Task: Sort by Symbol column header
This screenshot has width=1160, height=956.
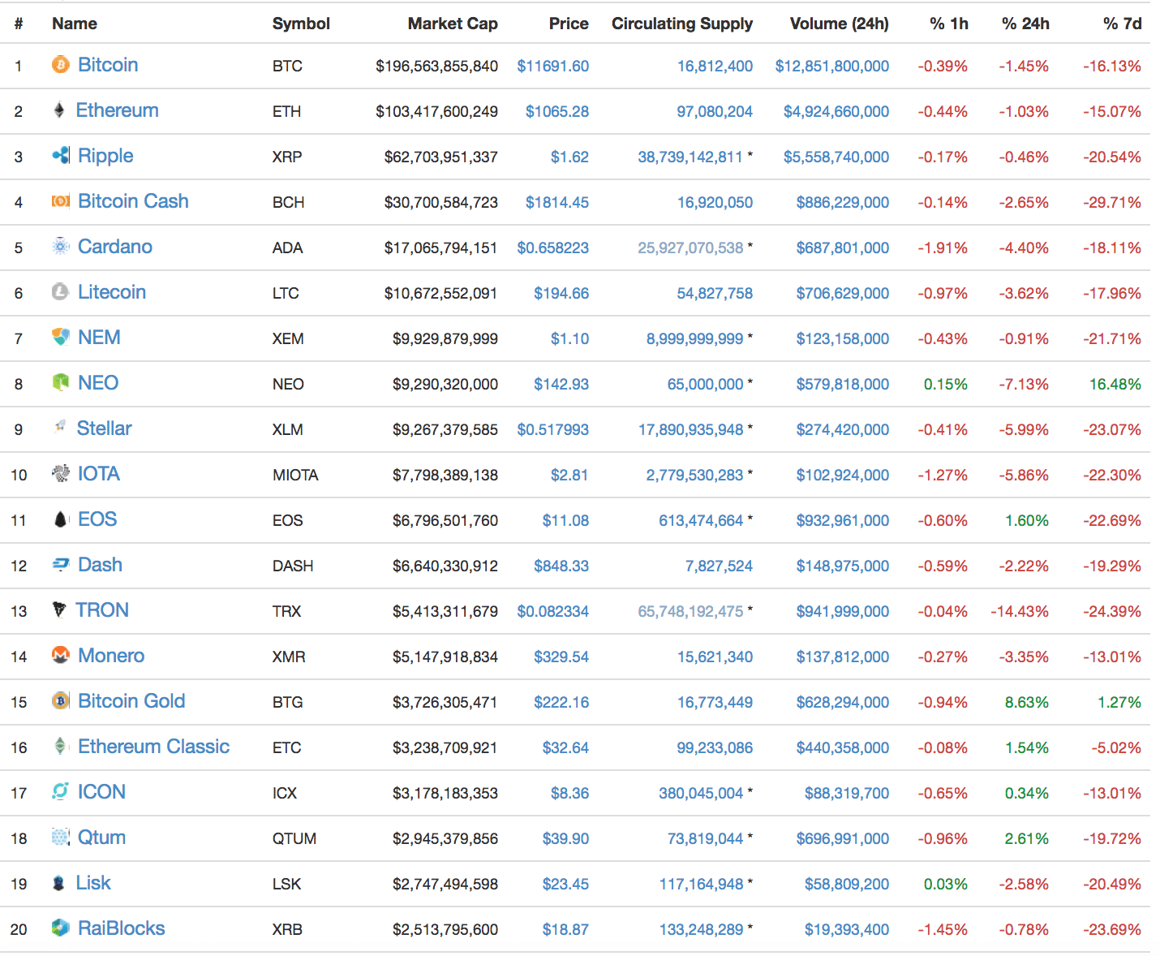Action: coord(301,24)
